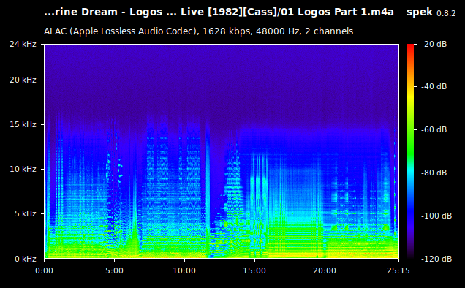
Task: Click the 'spek' logo text
Action: point(420,12)
